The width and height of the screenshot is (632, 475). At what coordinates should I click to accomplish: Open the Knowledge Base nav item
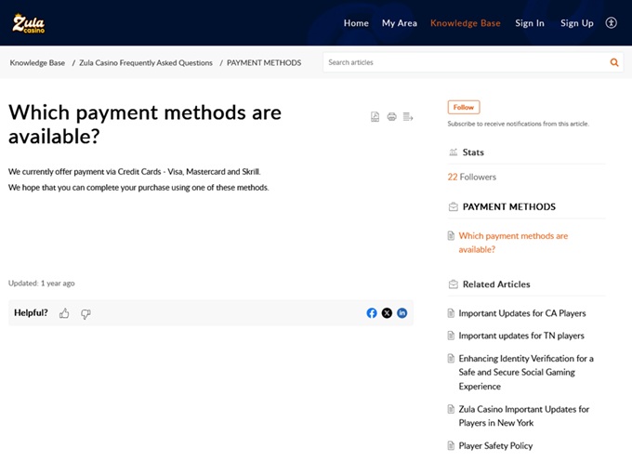[465, 23]
